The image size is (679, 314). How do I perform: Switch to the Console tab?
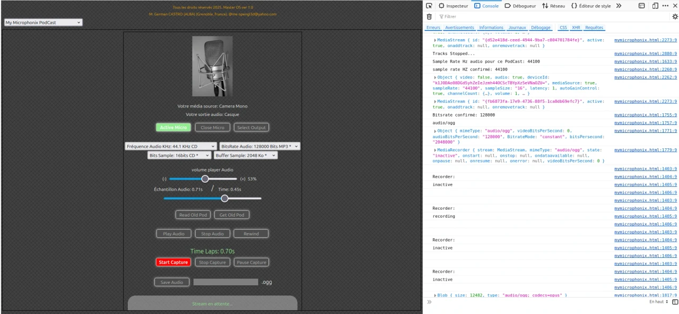click(x=486, y=6)
